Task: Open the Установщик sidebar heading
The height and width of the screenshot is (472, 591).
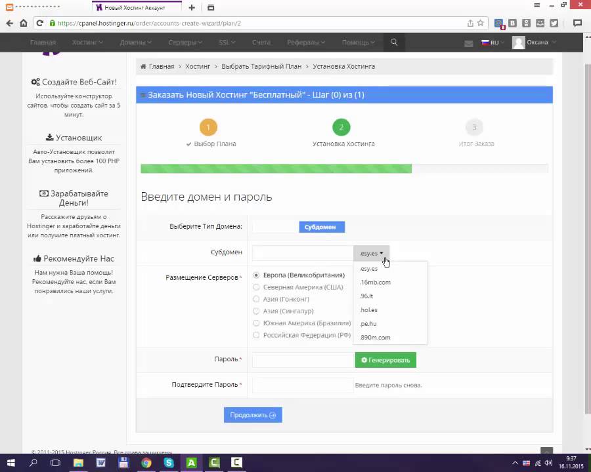Action: [x=74, y=138]
